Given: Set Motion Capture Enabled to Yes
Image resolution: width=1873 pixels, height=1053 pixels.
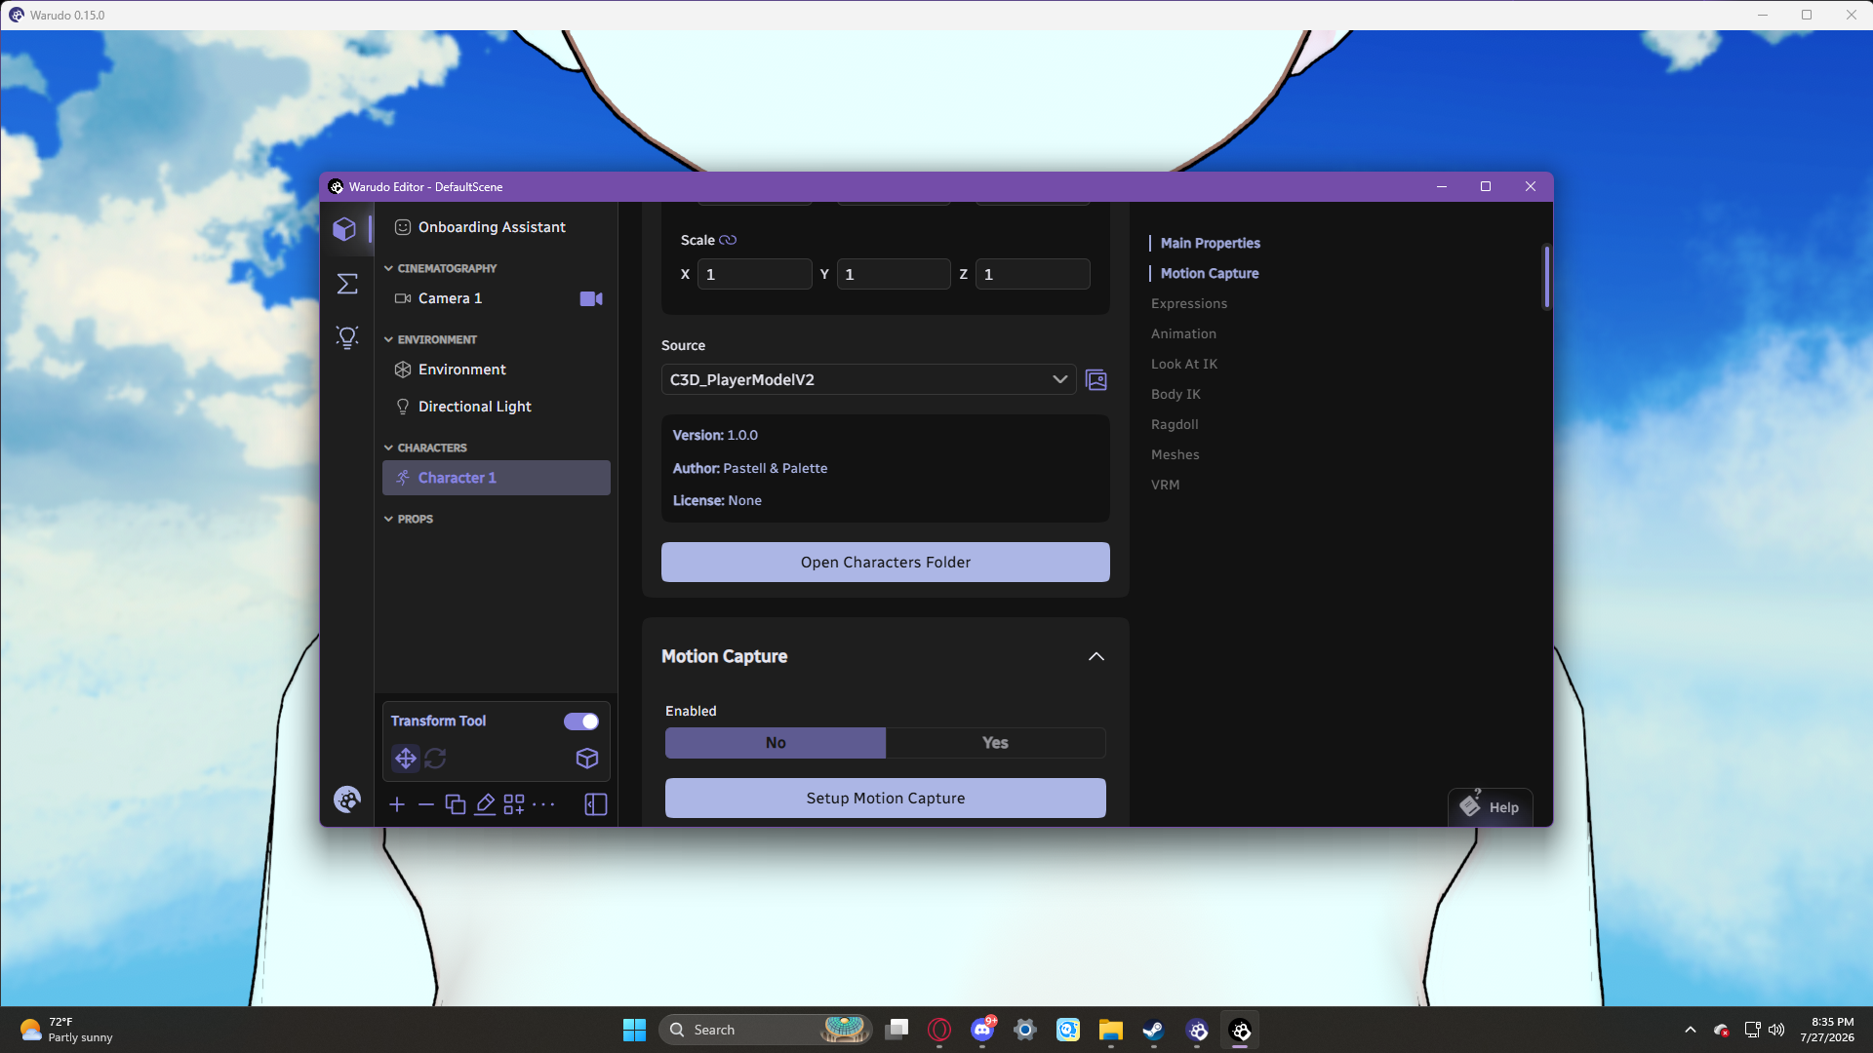Looking at the screenshot, I should pos(995,743).
